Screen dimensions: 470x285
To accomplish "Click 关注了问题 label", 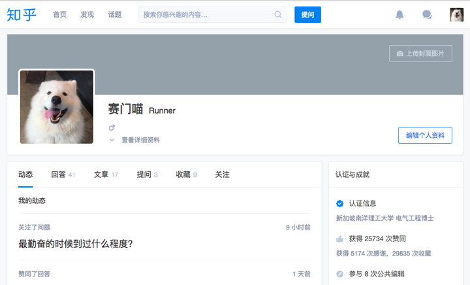I will 34,227.
